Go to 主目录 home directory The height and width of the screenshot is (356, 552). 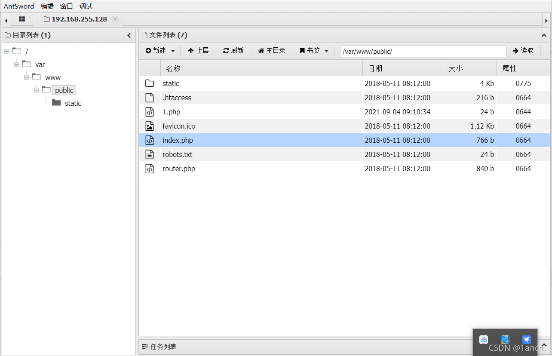271,51
